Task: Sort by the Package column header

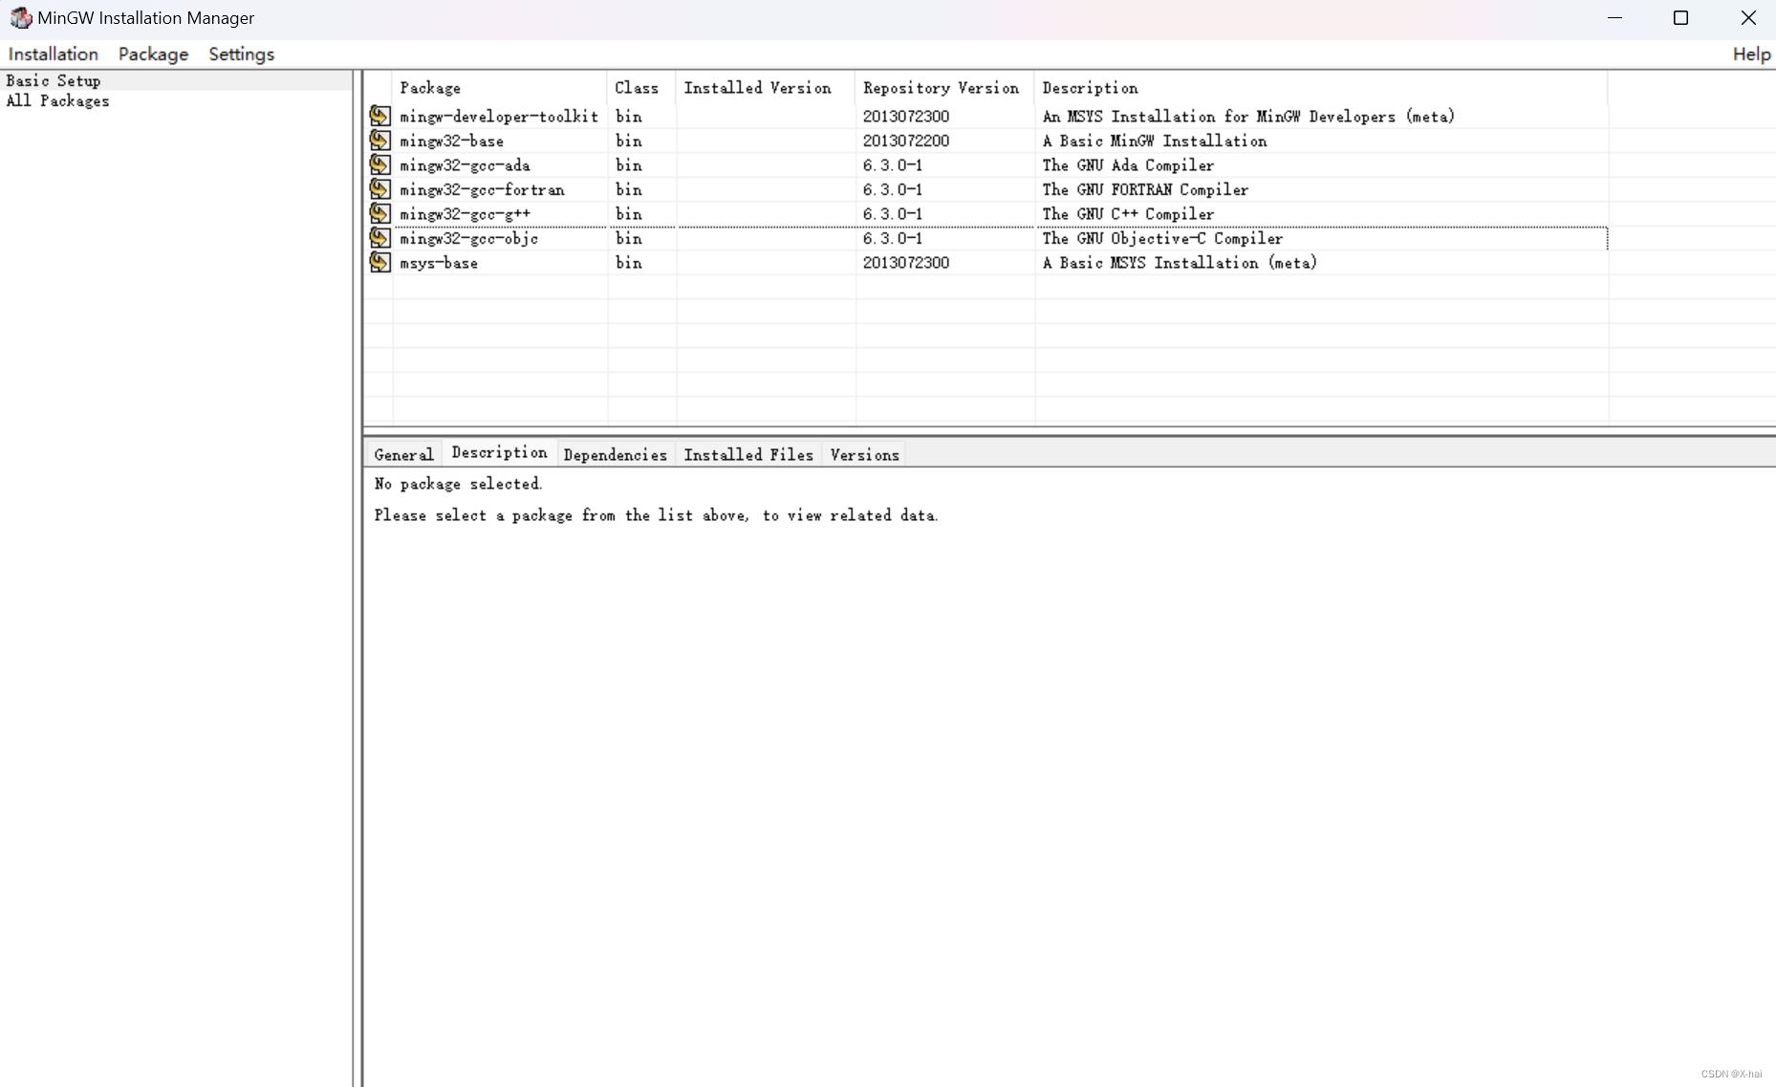Action: [x=500, y=88]
